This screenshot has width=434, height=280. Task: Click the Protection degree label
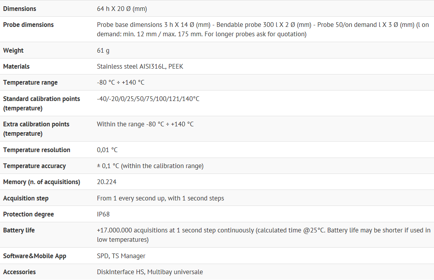[28, 214]
